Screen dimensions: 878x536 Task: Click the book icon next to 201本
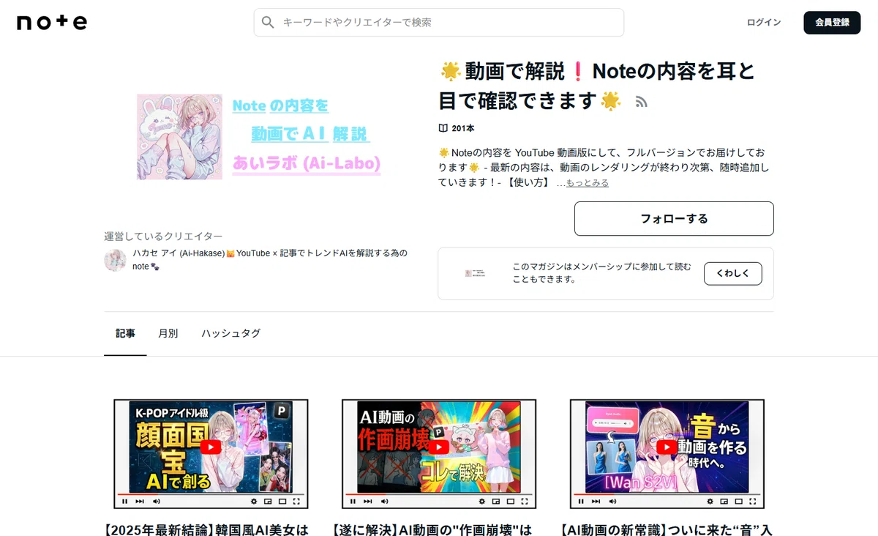tap(443, 128)
